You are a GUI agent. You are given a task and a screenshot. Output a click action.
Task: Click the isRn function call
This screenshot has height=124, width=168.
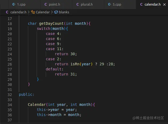tap(75, 64)
